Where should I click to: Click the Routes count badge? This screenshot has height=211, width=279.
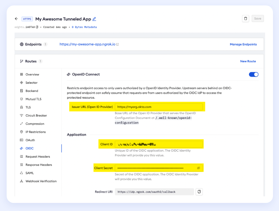click(40, 61)
